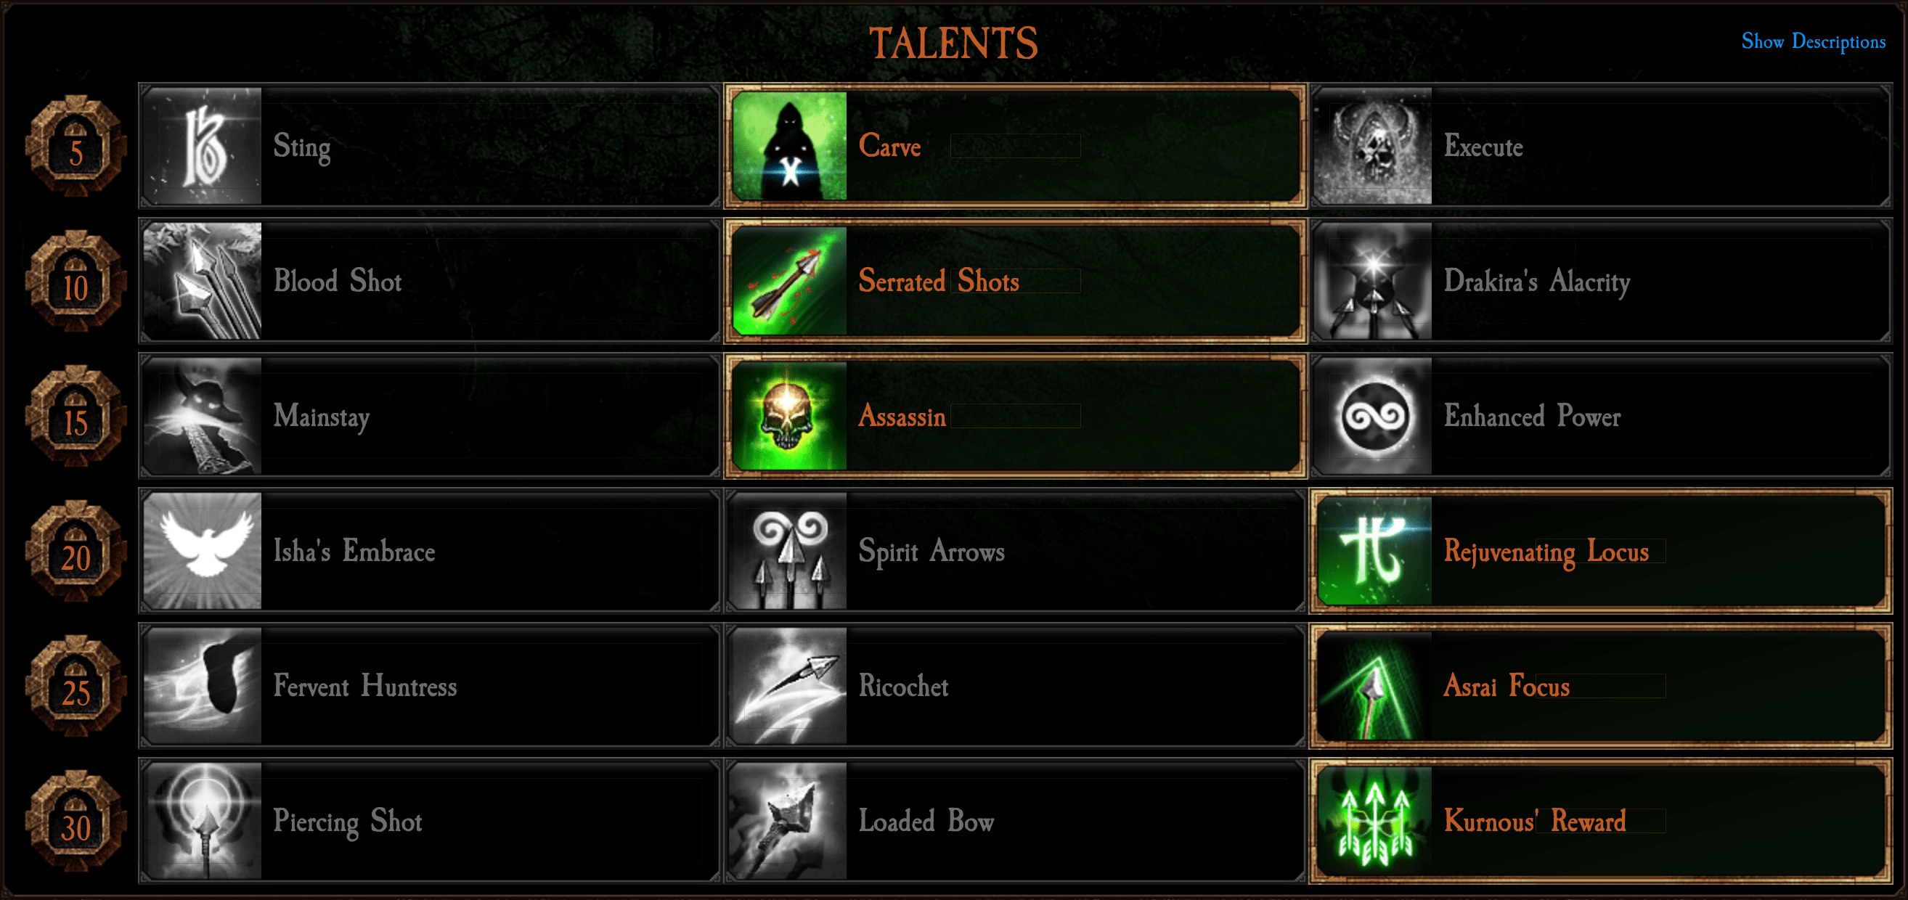Click the Carve hooded figure icon
This screenshot has width=1908, height=900.
click(x=788, y=146)
